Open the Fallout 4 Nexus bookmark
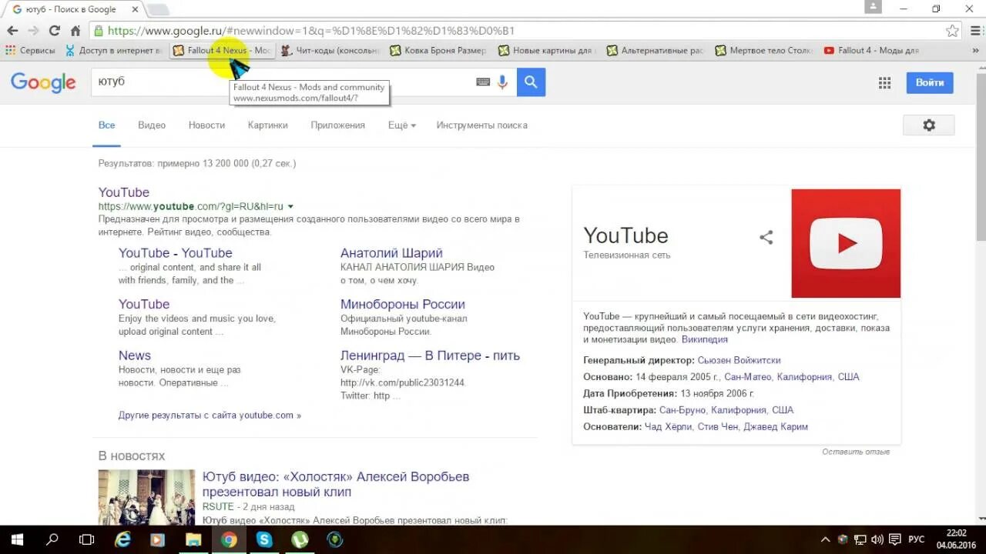This screenshot has width=986, height=554. click(x=222, y=51)
